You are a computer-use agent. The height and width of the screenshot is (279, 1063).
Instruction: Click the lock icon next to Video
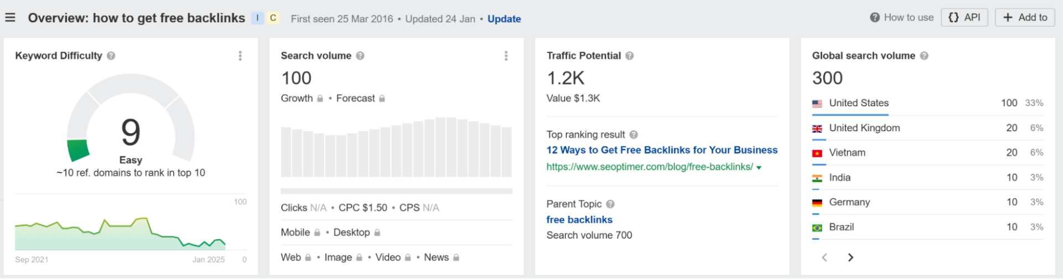[408, 258]
